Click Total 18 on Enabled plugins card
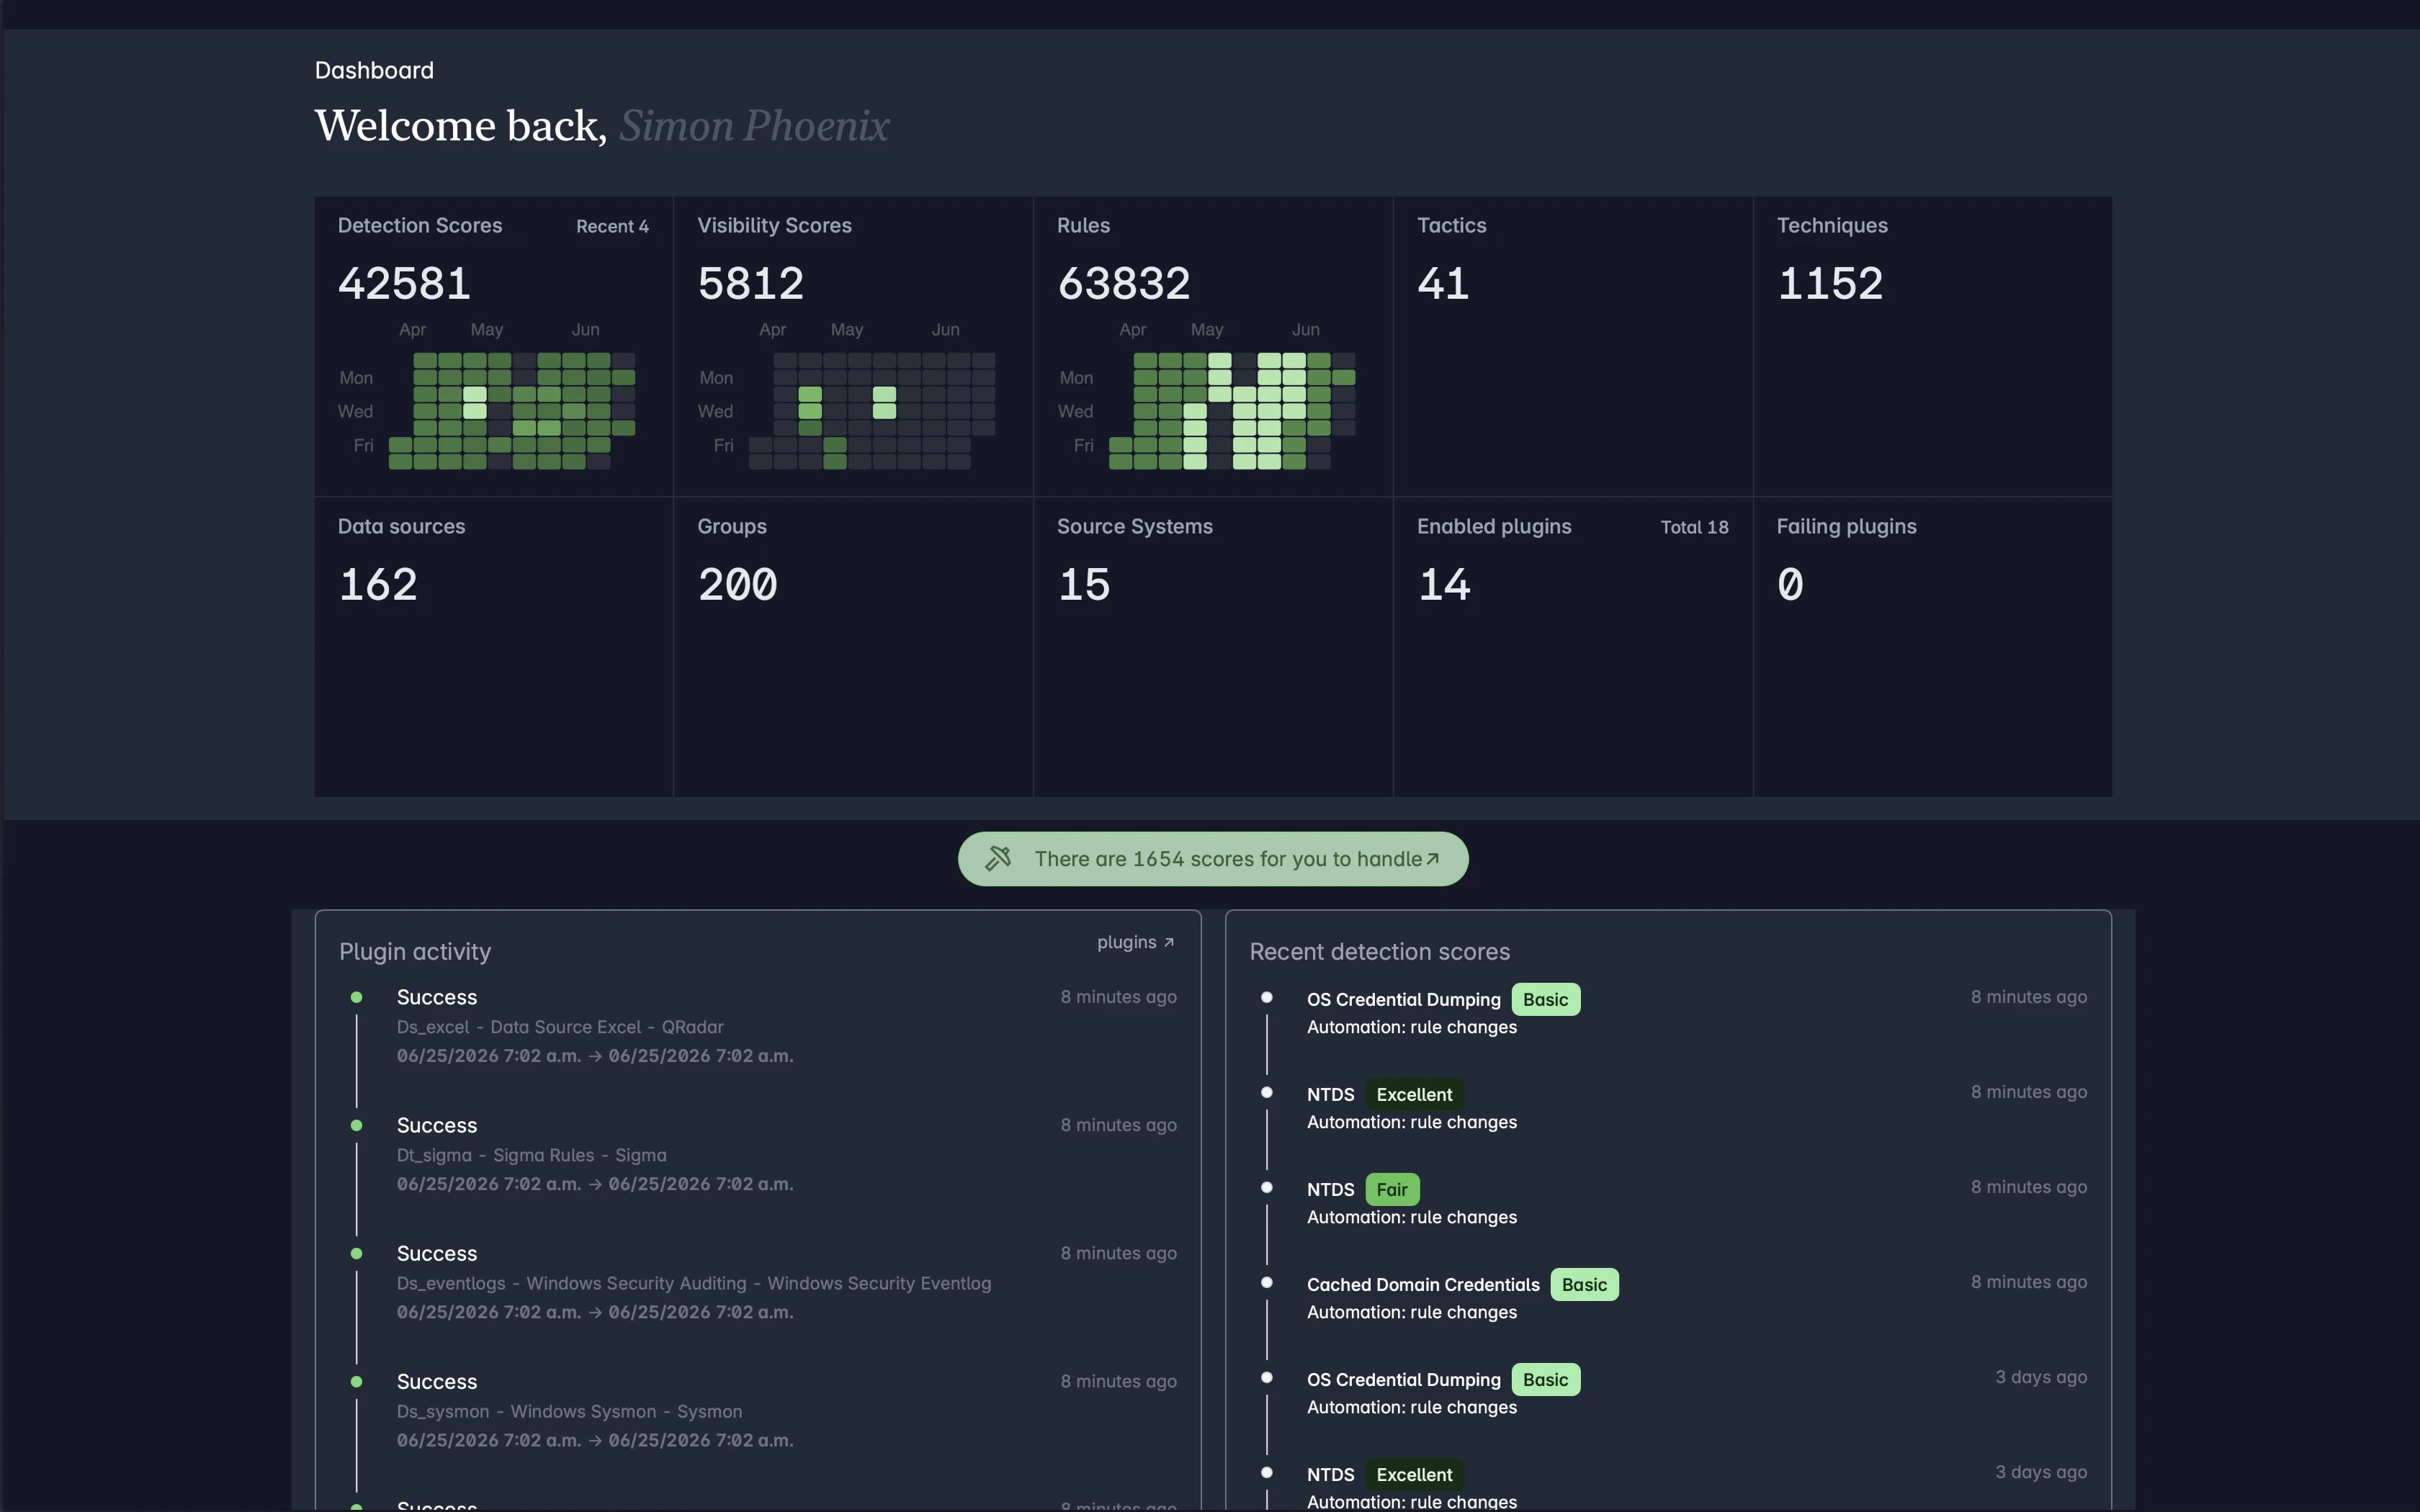 click(x=1694, y=527)
